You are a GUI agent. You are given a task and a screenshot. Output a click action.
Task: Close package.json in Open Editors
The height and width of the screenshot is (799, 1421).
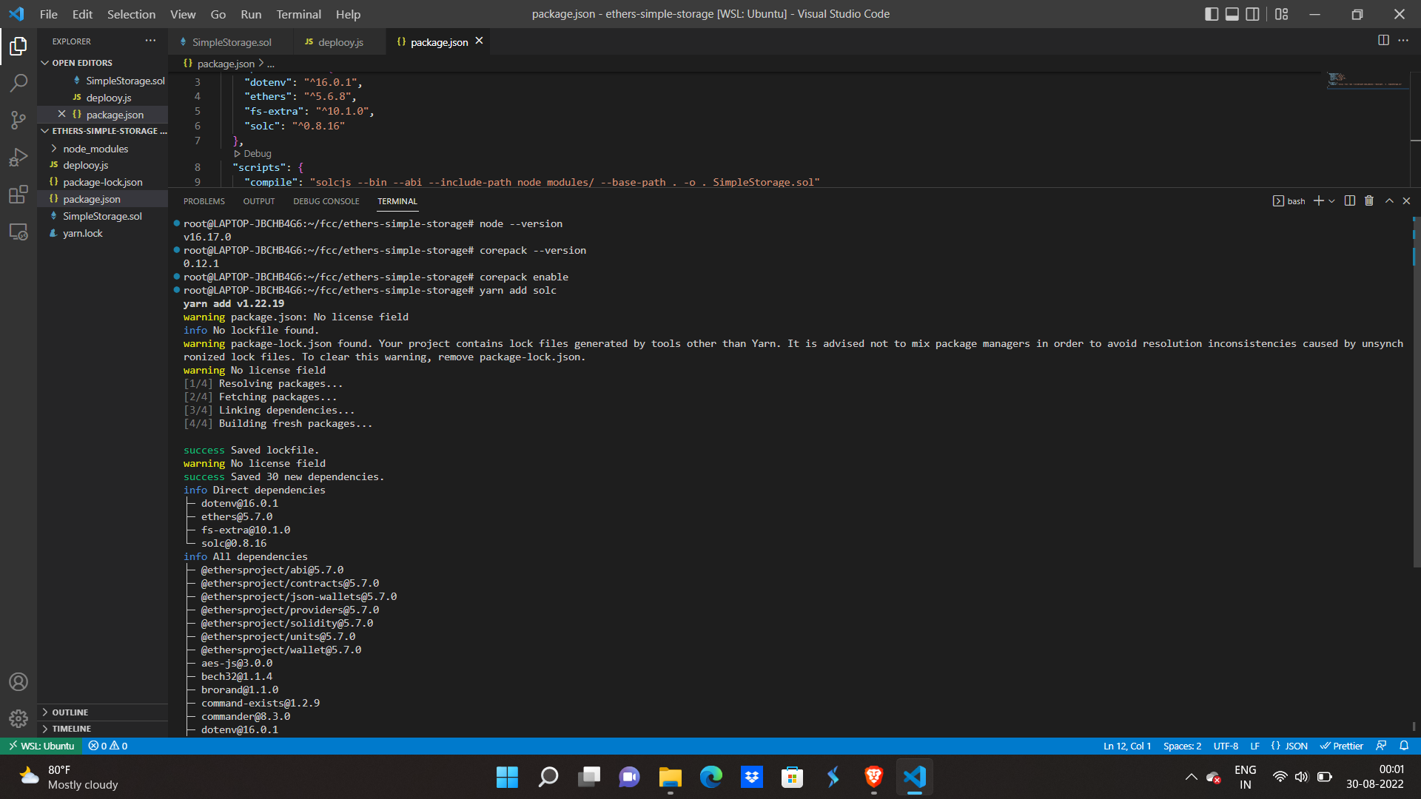coord(62,114)
